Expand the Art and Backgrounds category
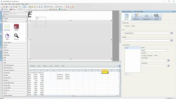Image resolution: width=176 pixels, height=99 pixels. tap(14, 65)
